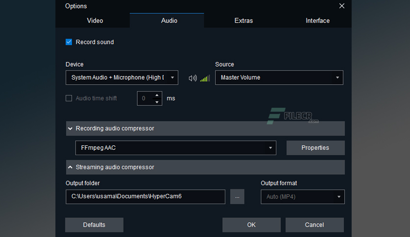Click the speaker volume icon

coord(192,78)
